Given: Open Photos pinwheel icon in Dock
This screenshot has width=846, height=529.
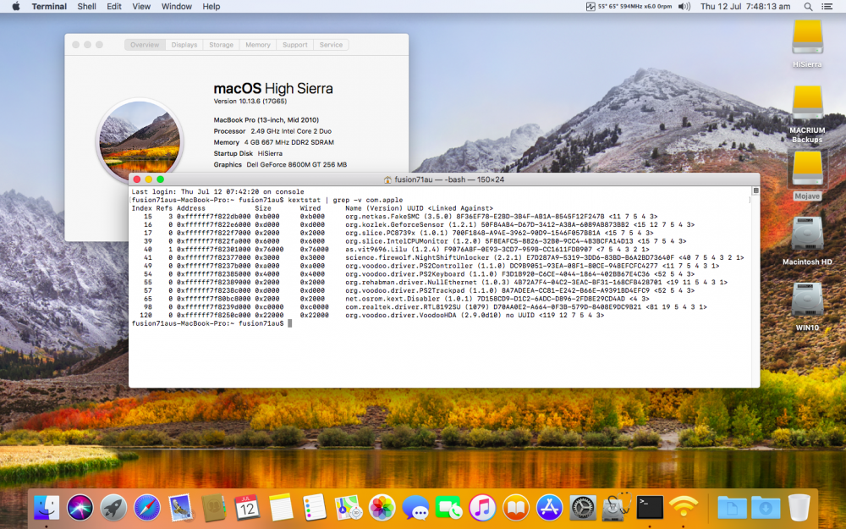Looking at the screenshot, I should (382, 507).
